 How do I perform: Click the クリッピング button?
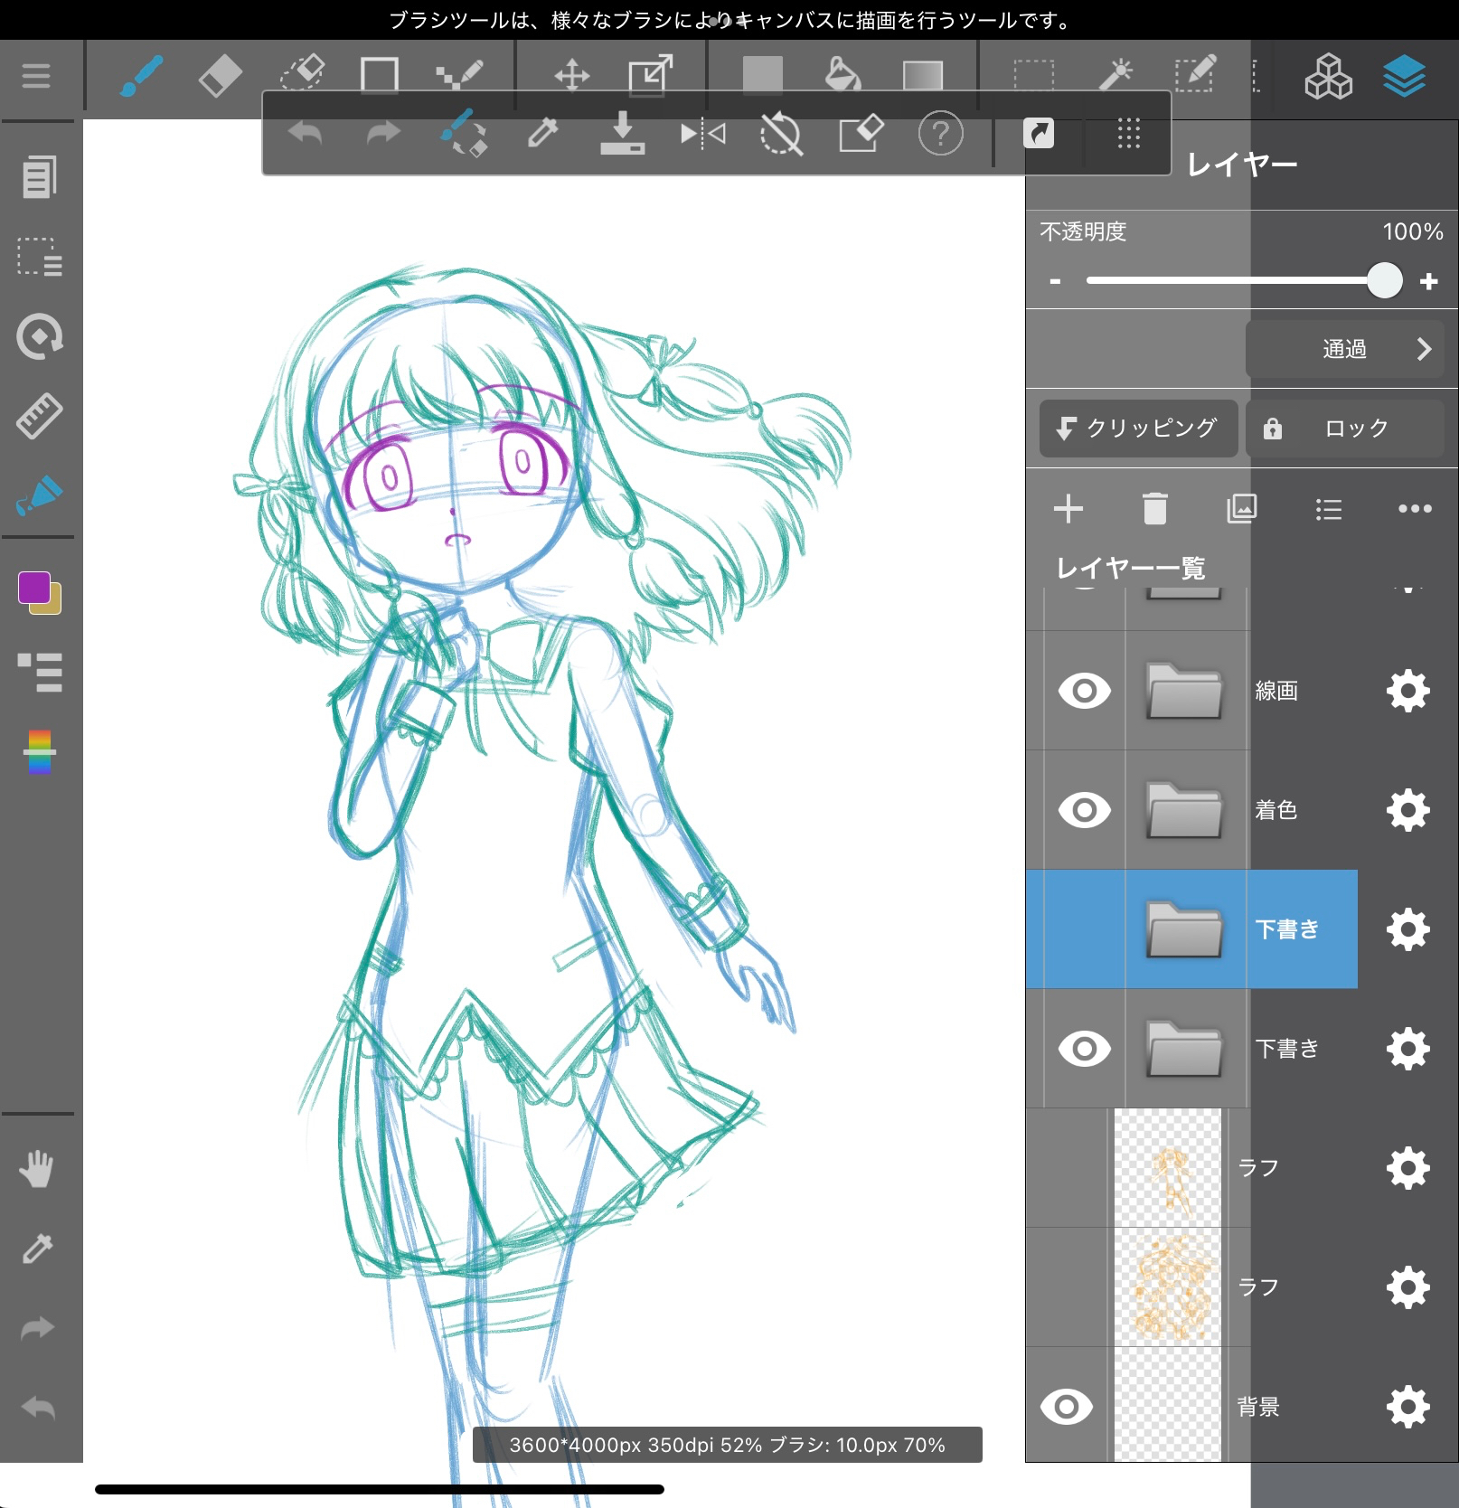1138,429
